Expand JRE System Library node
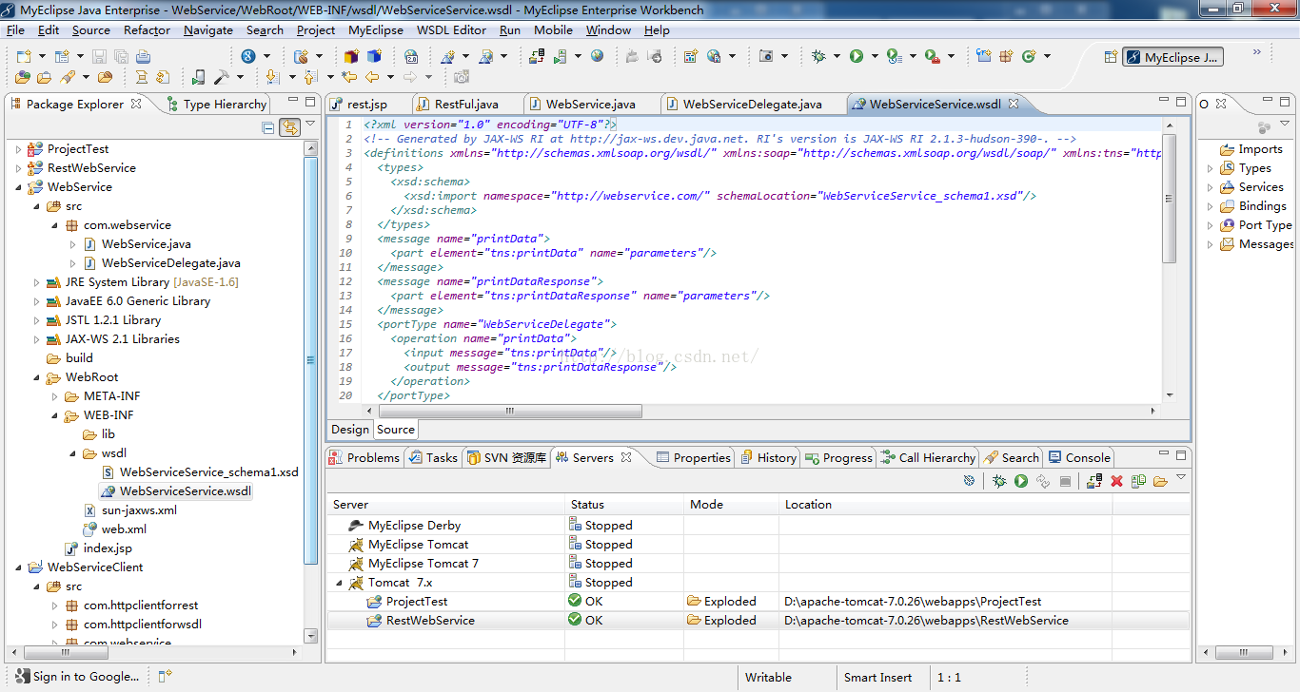Image resolution: width=1300 pixels, height=692 pixels. point(36,282)
